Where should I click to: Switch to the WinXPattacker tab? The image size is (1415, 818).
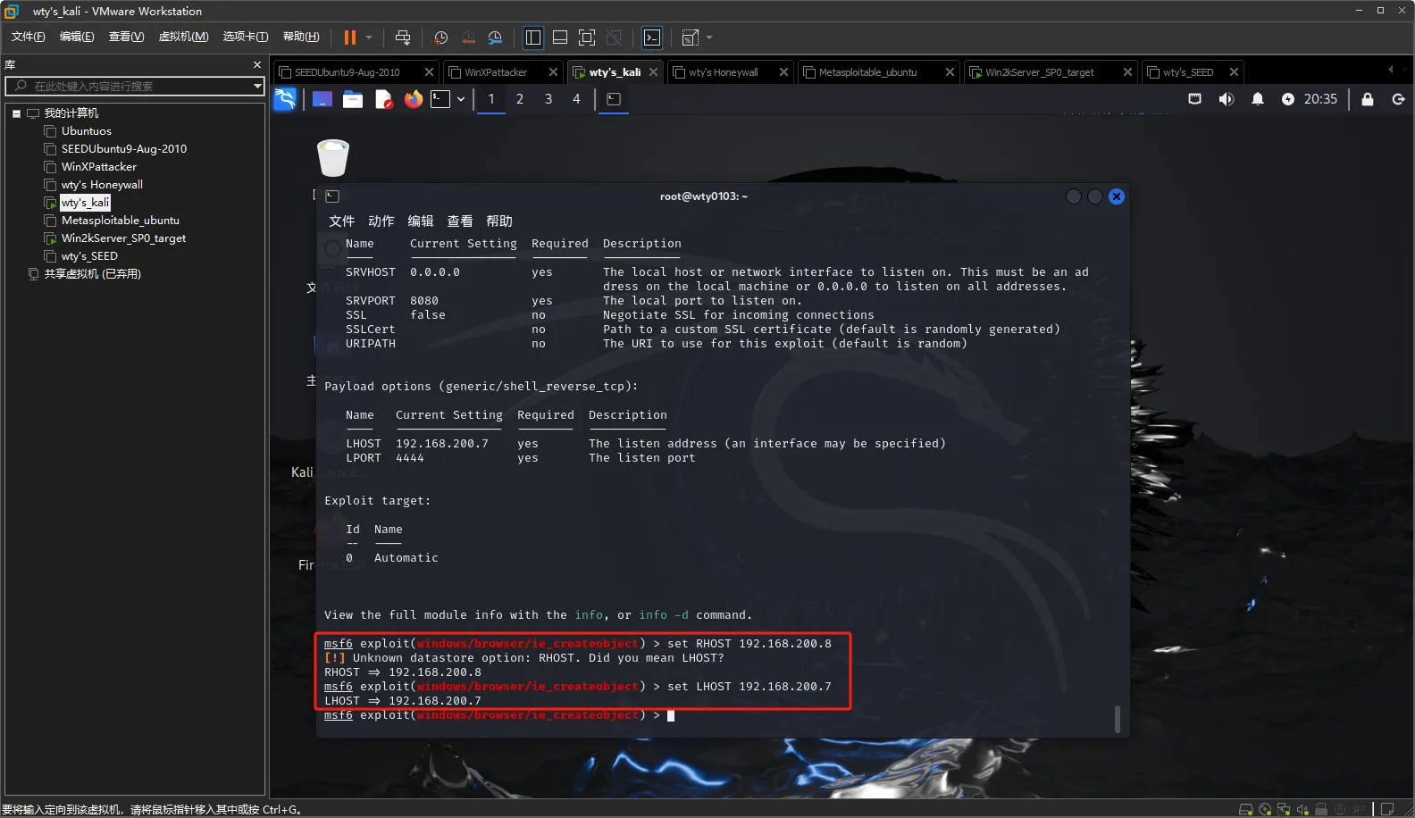pyautogui.click(x=496, y=72)
